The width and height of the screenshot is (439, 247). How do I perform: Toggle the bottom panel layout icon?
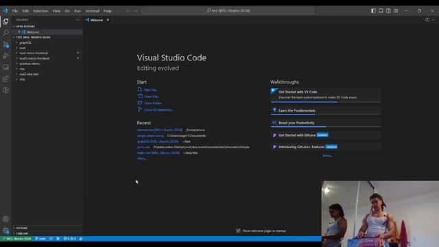click(381, 11)
